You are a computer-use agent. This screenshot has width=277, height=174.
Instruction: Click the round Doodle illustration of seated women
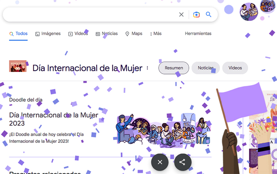pyautogui.click(x=249, y=11)
